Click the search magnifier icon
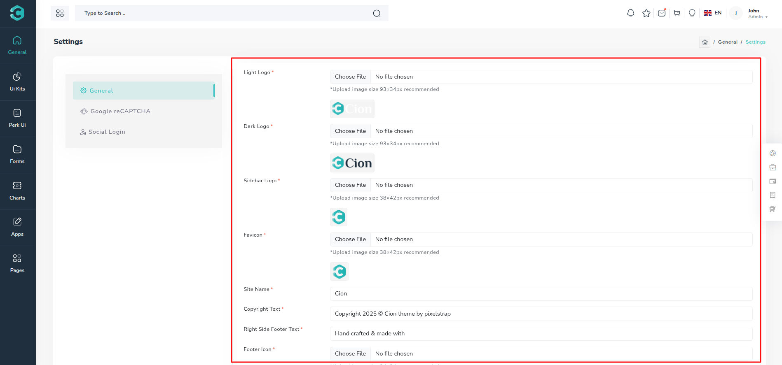Image resolution: width=782 pixels, height=365 pixels. click(x=377, y=13)
